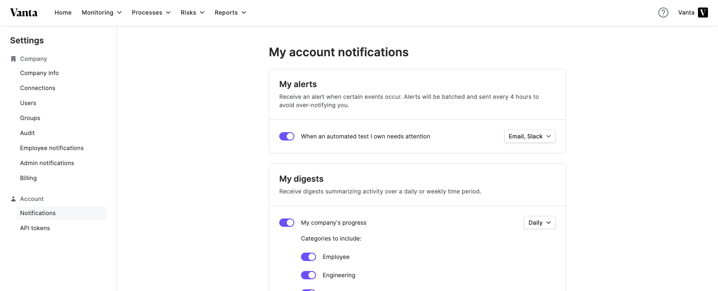Toggle the automated test attention alert

287,136
